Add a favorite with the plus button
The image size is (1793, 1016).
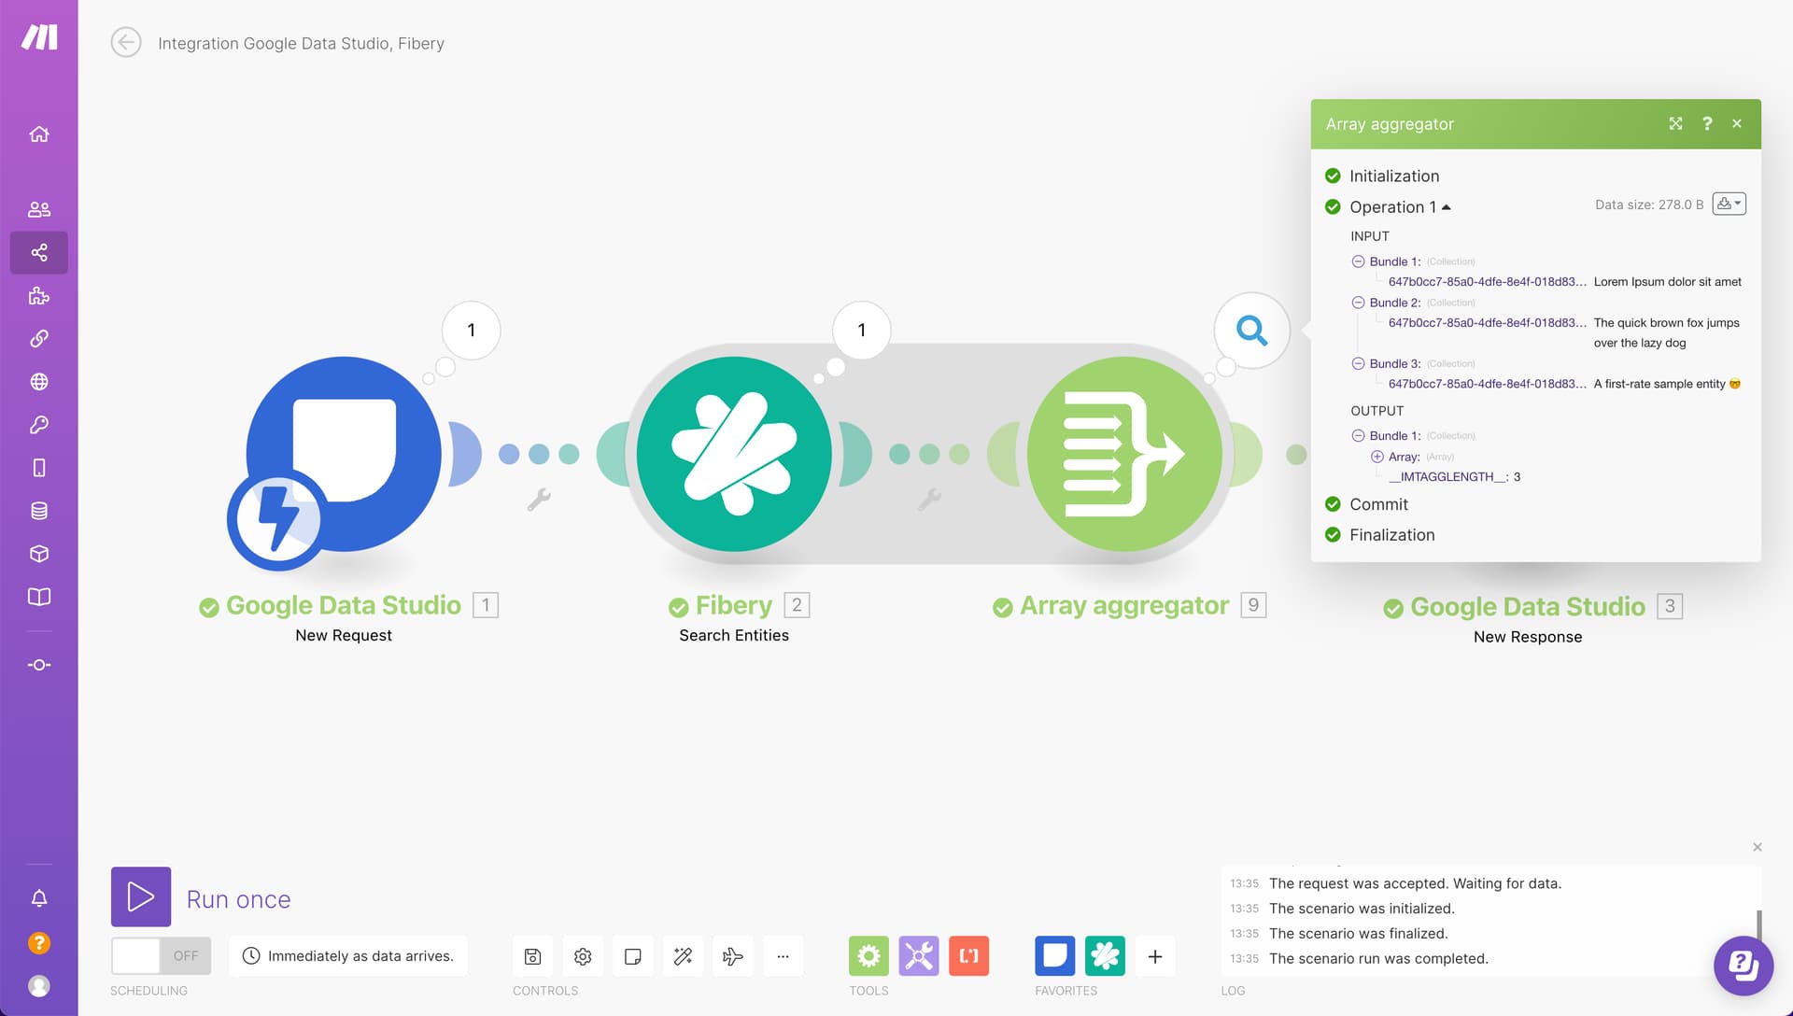pyautogui.click(x=1155, y=956)
